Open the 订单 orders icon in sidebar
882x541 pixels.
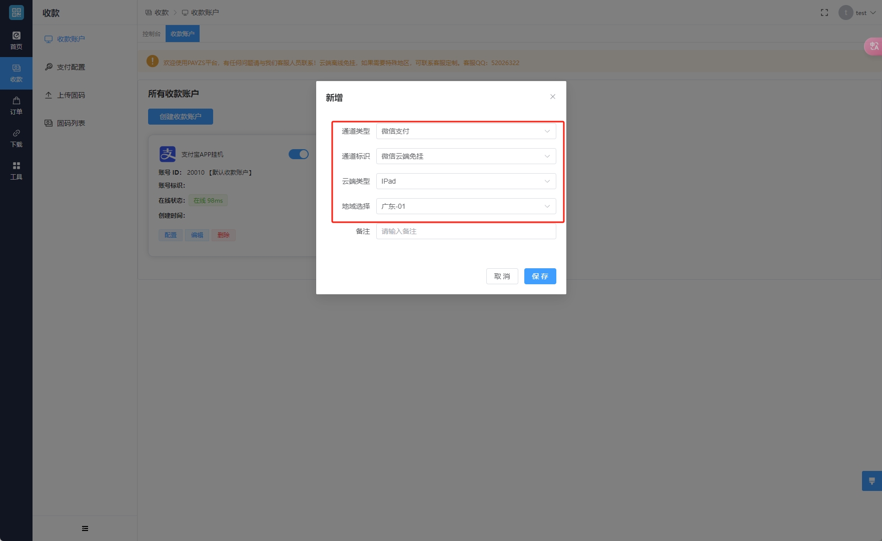tap(16, 105)
